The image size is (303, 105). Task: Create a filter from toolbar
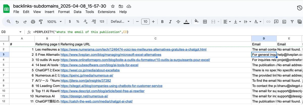tap(292, 22)
